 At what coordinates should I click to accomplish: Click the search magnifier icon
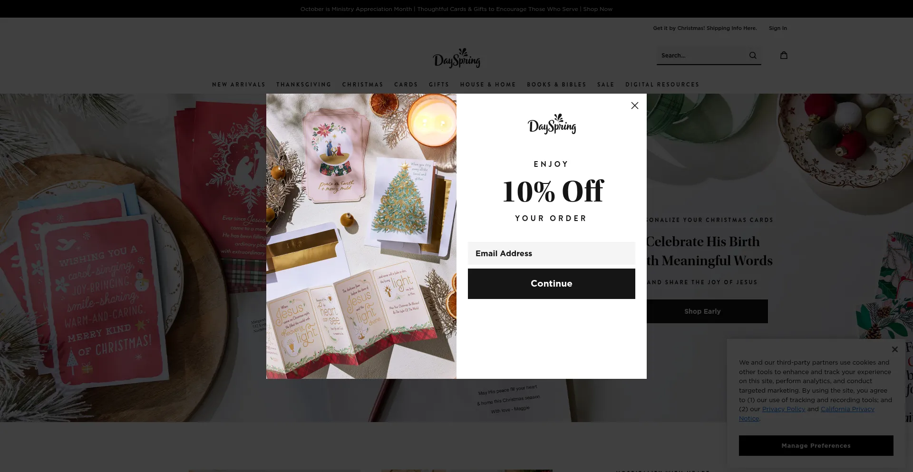(x=753, y=56)
